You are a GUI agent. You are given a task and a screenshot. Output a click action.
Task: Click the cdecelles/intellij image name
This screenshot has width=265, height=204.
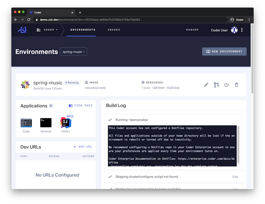tap(95, 88)
